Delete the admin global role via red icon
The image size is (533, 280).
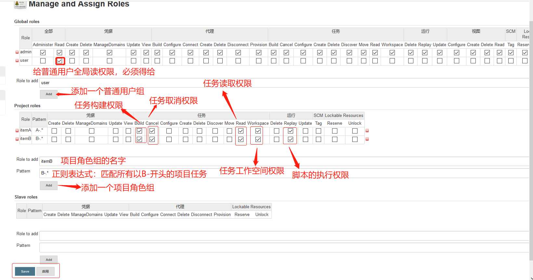coord(17,52)
